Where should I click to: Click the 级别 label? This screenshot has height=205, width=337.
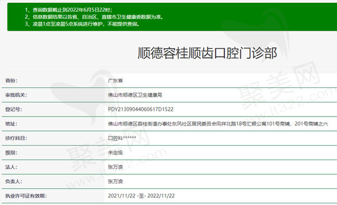click(x=11, y=153)
